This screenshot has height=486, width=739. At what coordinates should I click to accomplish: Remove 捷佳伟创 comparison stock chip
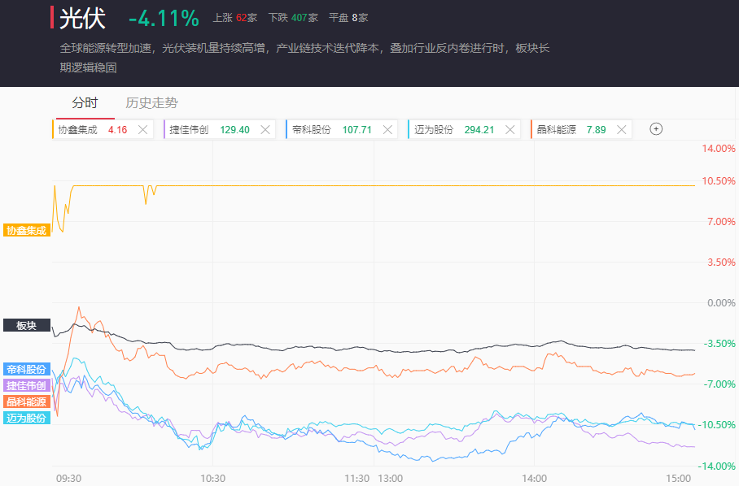[x=265, y=129]
